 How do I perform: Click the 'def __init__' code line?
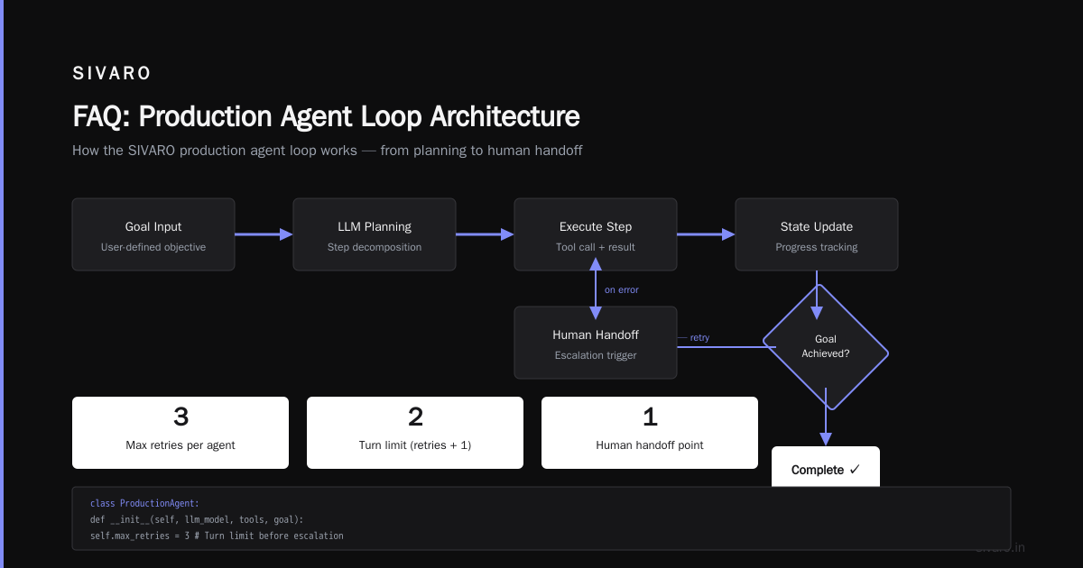click(197, 519)
